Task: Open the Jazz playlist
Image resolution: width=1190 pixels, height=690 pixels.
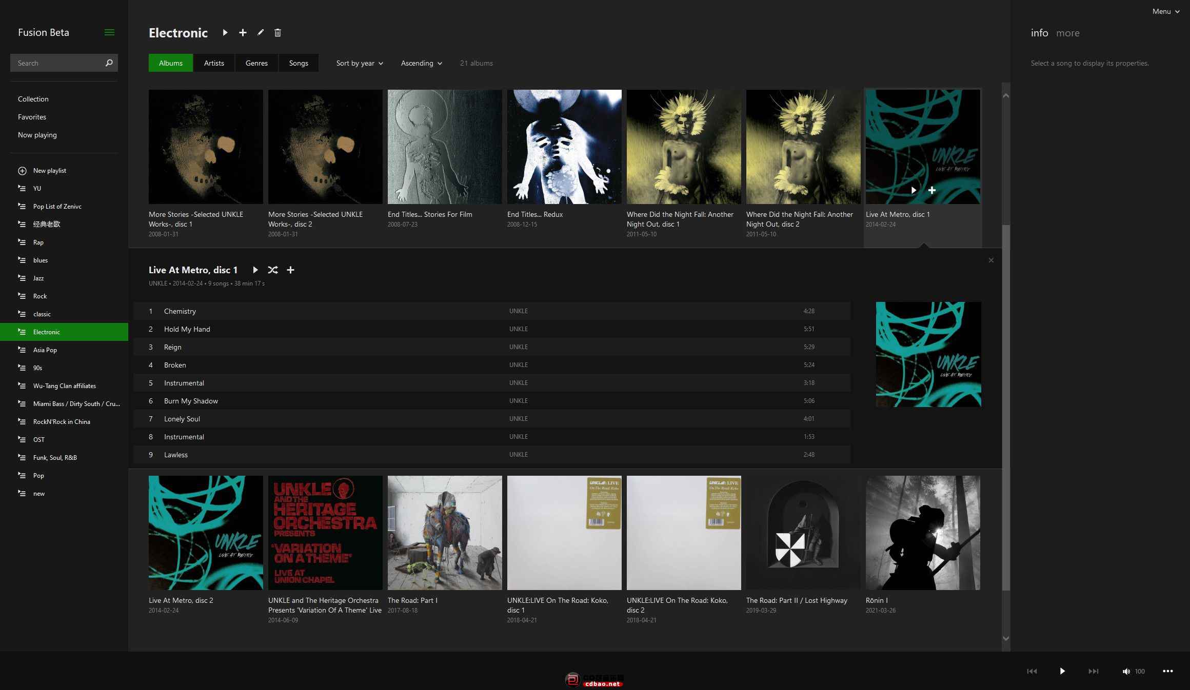Action: coord(64,278)
